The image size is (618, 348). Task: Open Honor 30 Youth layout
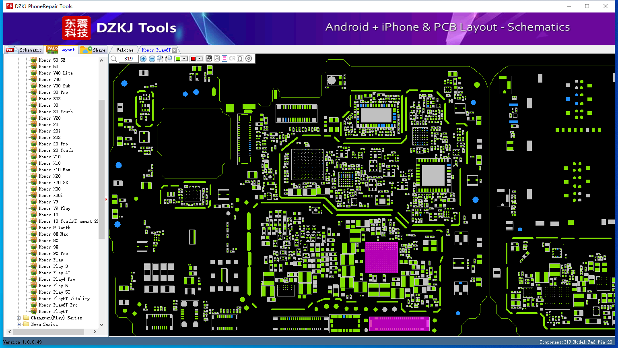pos(56,112)
